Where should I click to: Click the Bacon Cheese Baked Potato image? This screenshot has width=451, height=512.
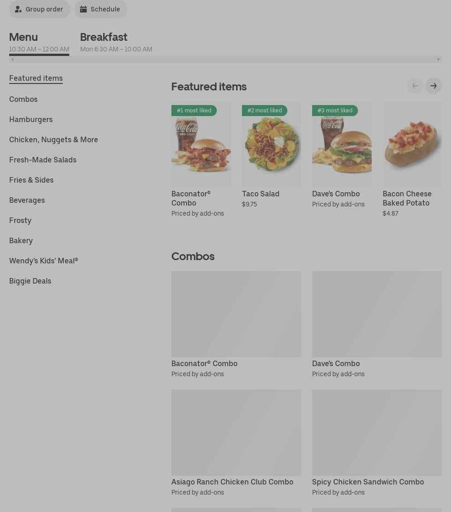point(412,144)
